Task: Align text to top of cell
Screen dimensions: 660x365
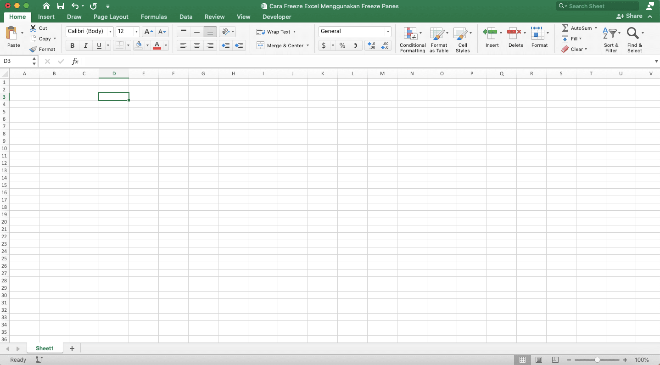Action: 184,32
